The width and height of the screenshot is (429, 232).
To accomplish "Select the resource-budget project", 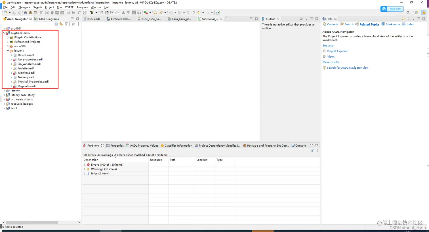I will [x=22, y=104].
